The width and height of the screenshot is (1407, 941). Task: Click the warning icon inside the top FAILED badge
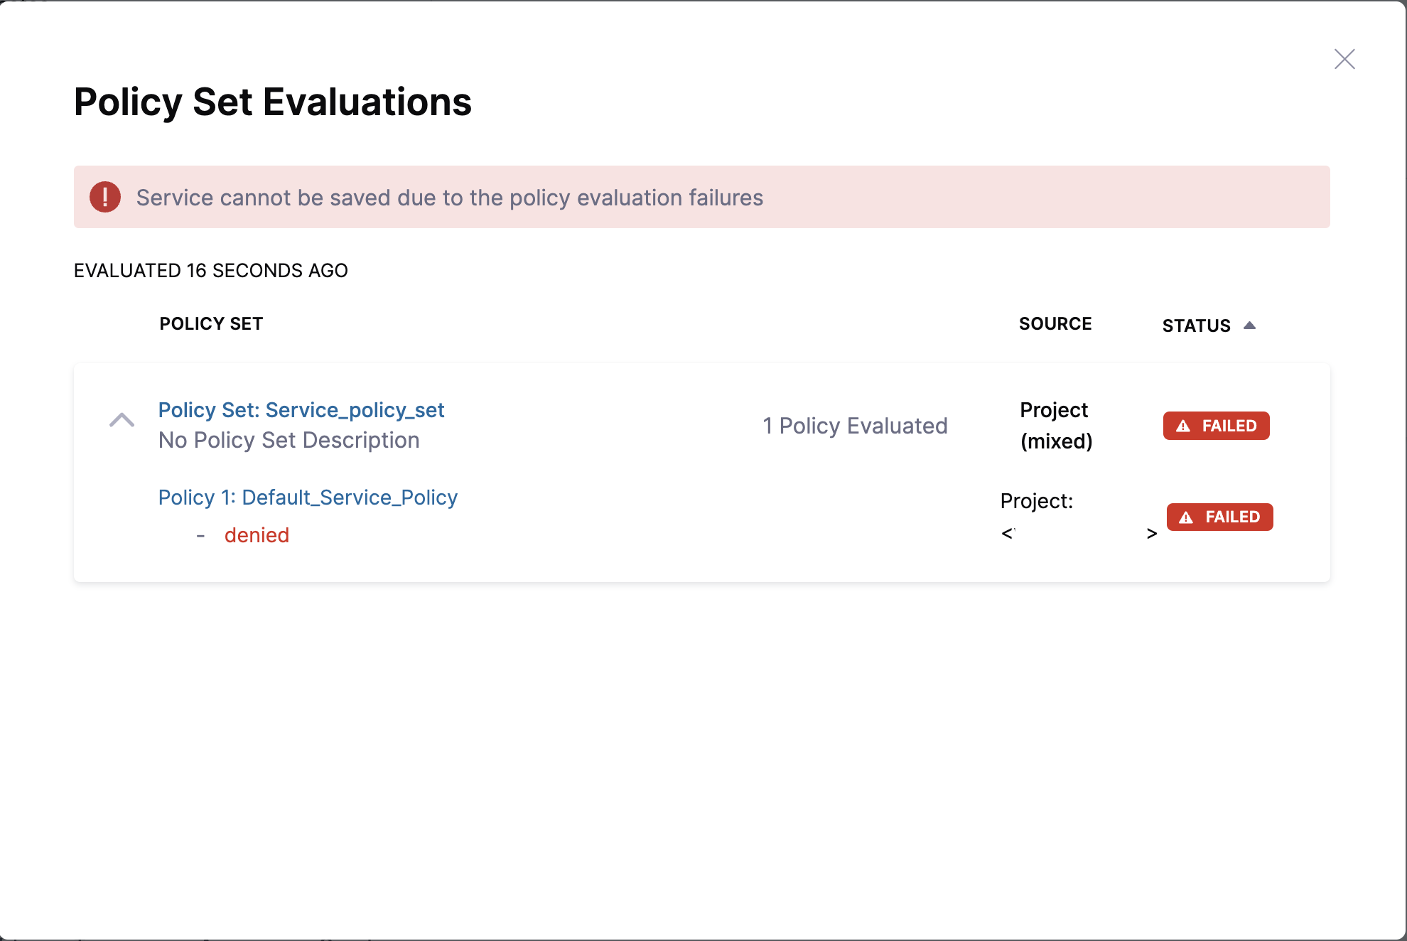click(x=1183, y=425)
